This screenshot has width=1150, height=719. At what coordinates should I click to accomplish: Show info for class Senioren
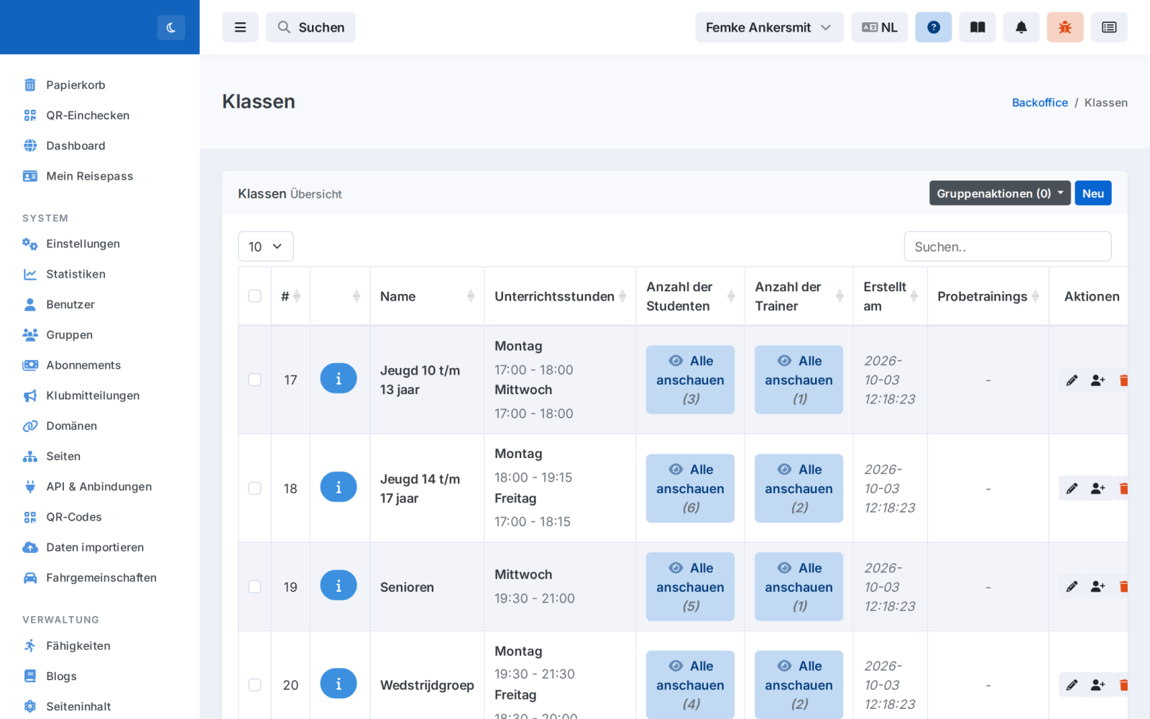pyautogui.click(x=339, y=586)
